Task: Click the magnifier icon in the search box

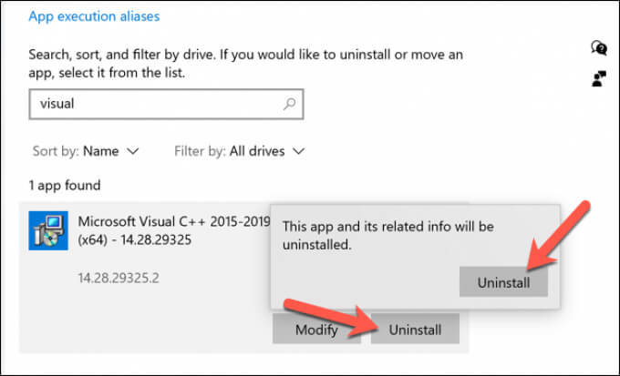Action: (x=289, y=104)
